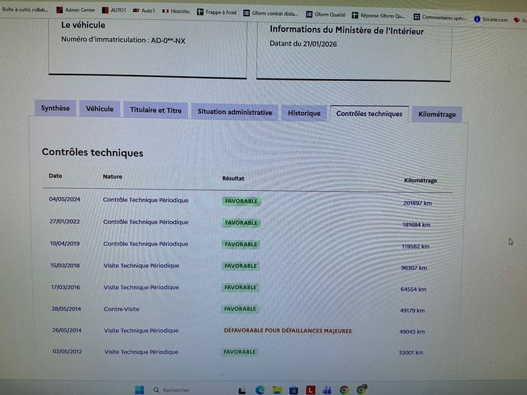Switch to the Historique tab
Image resolution: width=527 pixels, height=395 pixels.
(304, 113)
